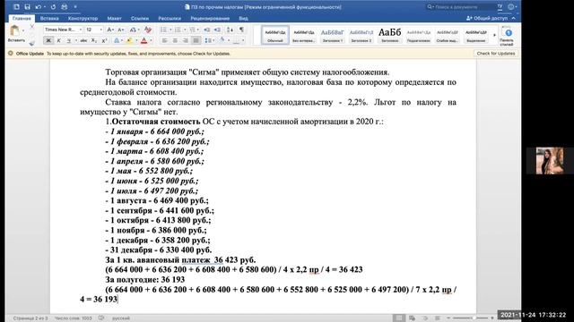Open the Рецензирование tab
Screen dimensions: 574x322
(210, 18)
